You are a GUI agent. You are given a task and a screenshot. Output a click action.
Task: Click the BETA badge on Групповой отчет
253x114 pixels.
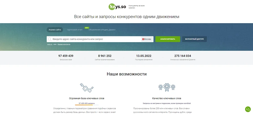pyautogui.click(x=87, y=28)
